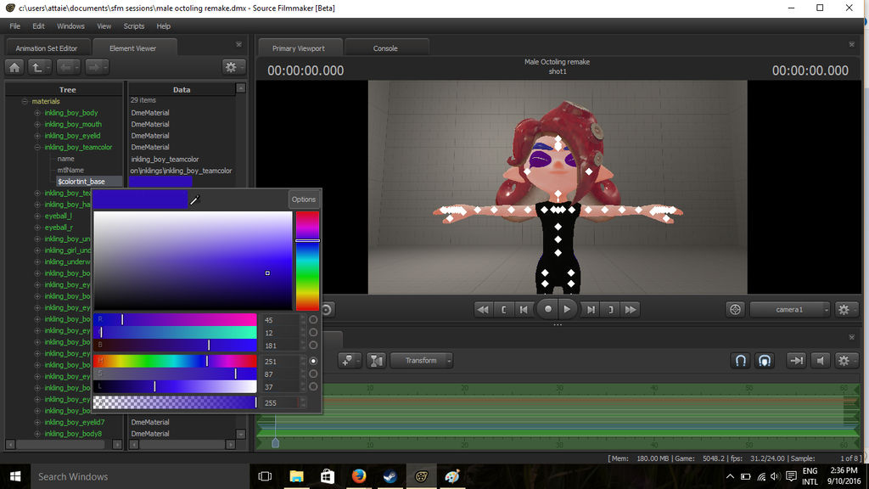Go to the Element Viewer home
The image size is (869, 489).
coord(14,67)
